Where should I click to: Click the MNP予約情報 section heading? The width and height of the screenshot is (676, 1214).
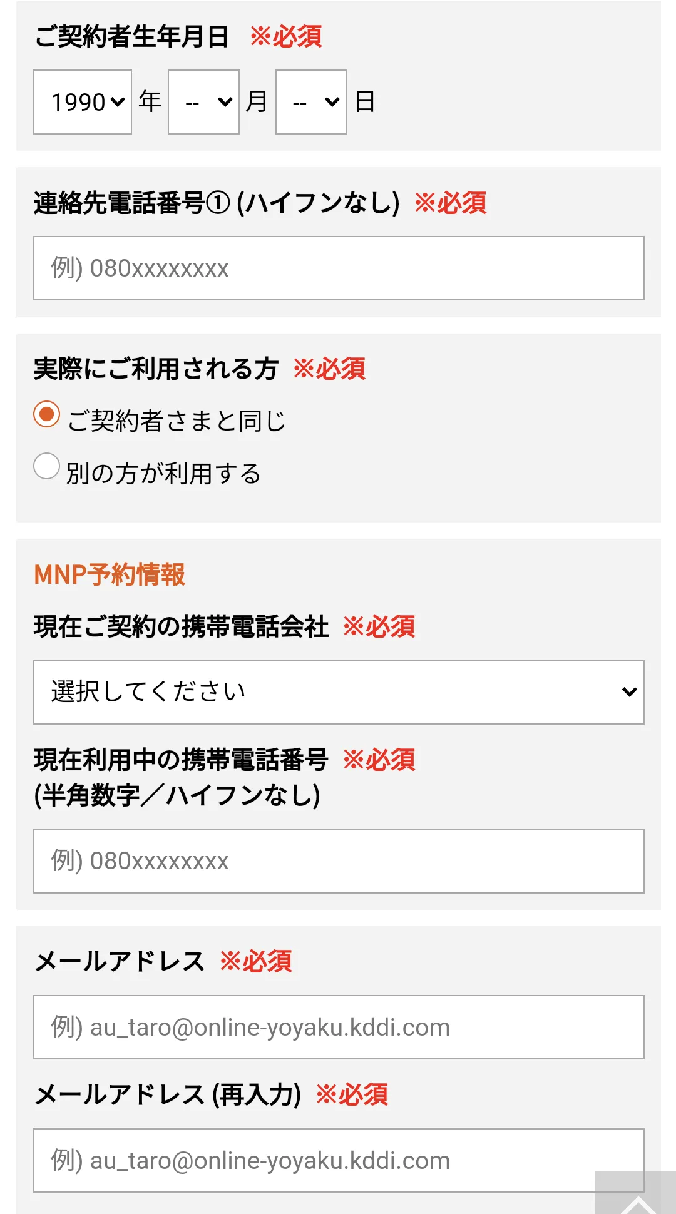[110, 574]
